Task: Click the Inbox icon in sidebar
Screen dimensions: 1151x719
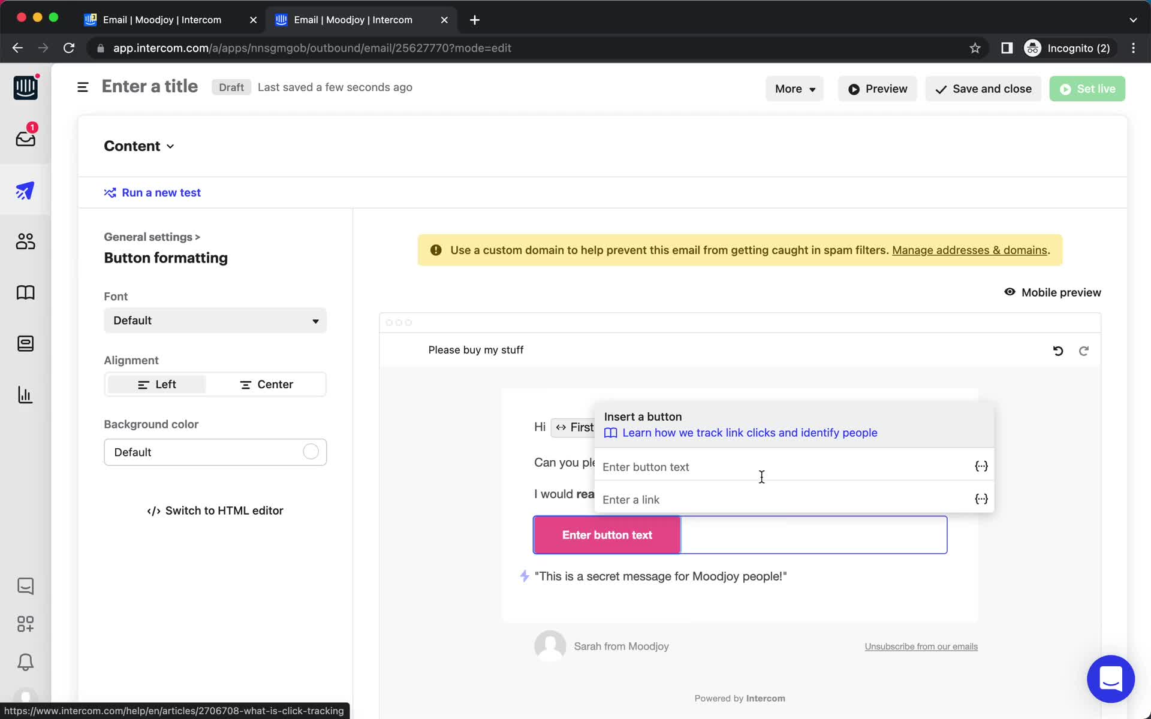Action: 25,137
